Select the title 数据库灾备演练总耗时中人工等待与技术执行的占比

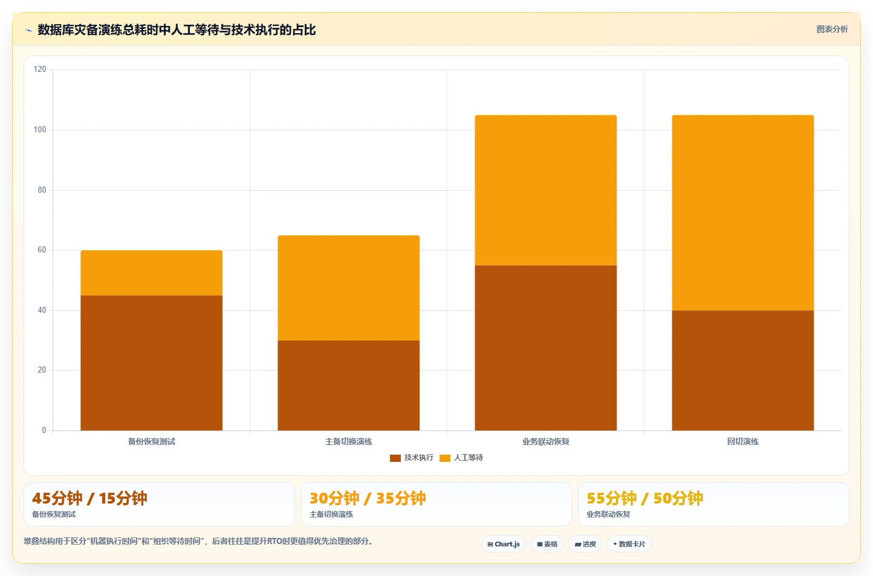tap(177, 30)
